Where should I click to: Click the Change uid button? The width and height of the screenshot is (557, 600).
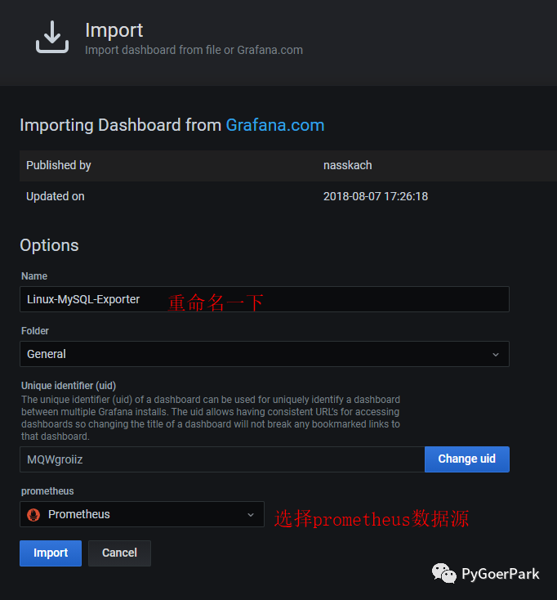(467, 459)
